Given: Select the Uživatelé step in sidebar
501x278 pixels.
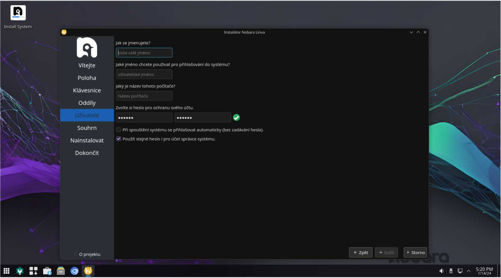Looking at the screenshot, I should point(87,115).
